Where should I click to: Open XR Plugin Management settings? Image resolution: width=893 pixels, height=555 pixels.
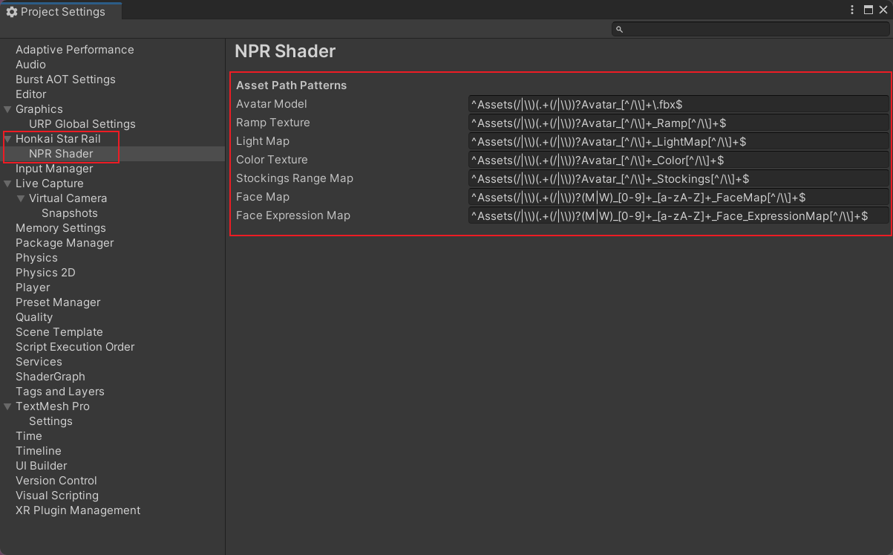point(78,510)
